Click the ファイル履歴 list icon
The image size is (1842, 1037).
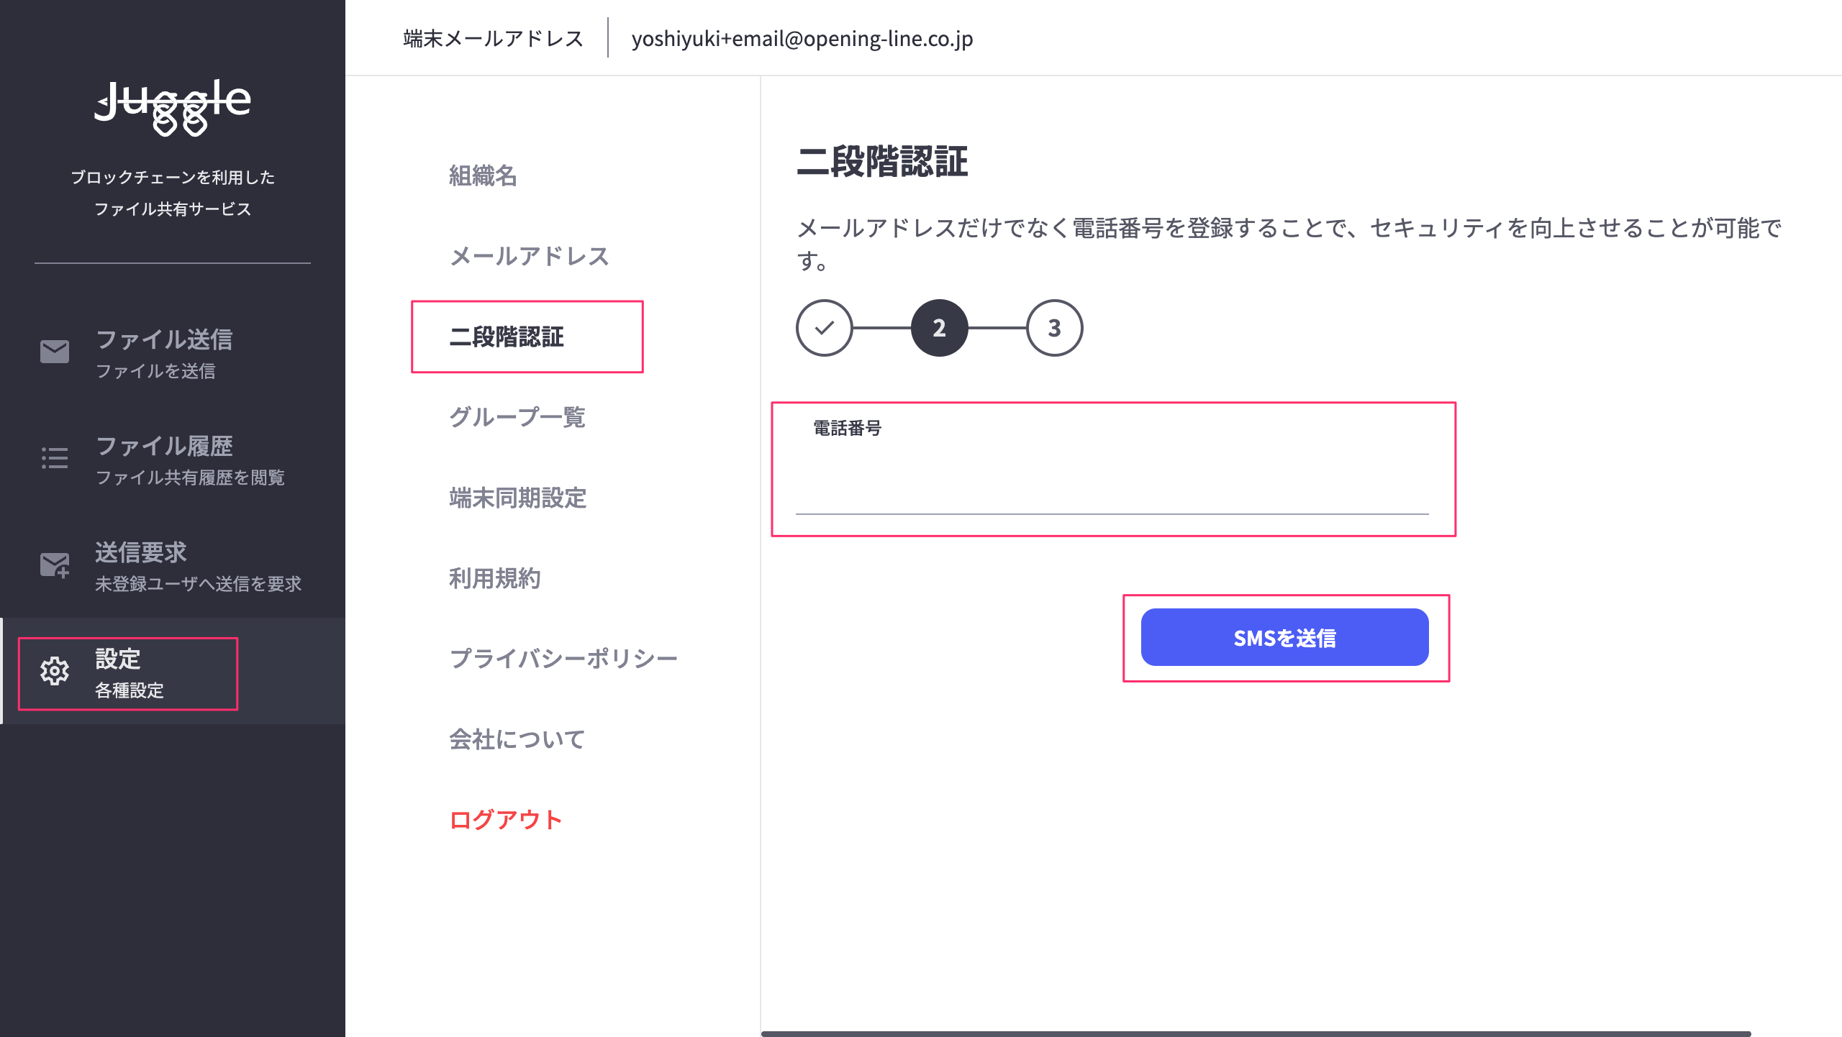coord(55,458)
